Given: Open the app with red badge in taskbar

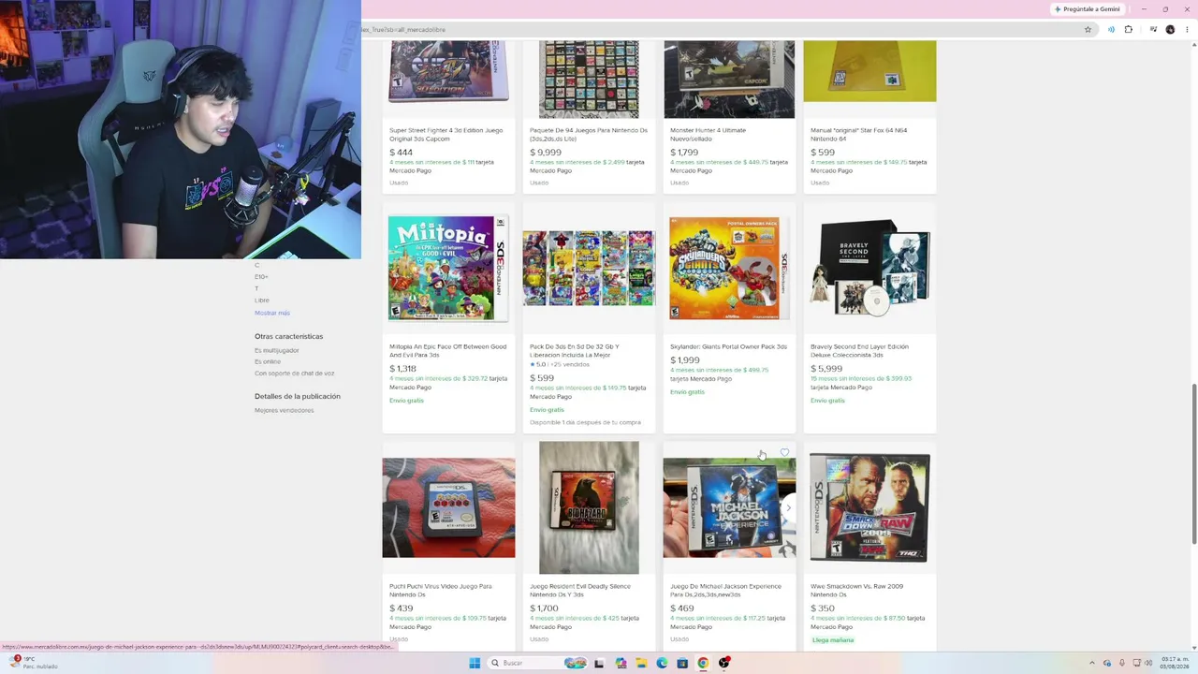Looking at the screenshot, I should tap(723, 663).
